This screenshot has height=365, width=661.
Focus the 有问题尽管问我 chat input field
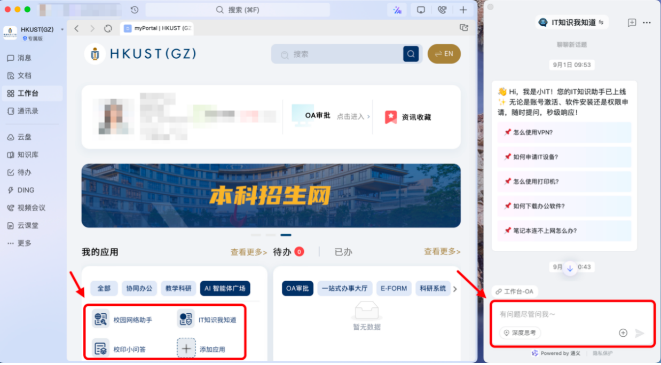(x=572, y=314)
